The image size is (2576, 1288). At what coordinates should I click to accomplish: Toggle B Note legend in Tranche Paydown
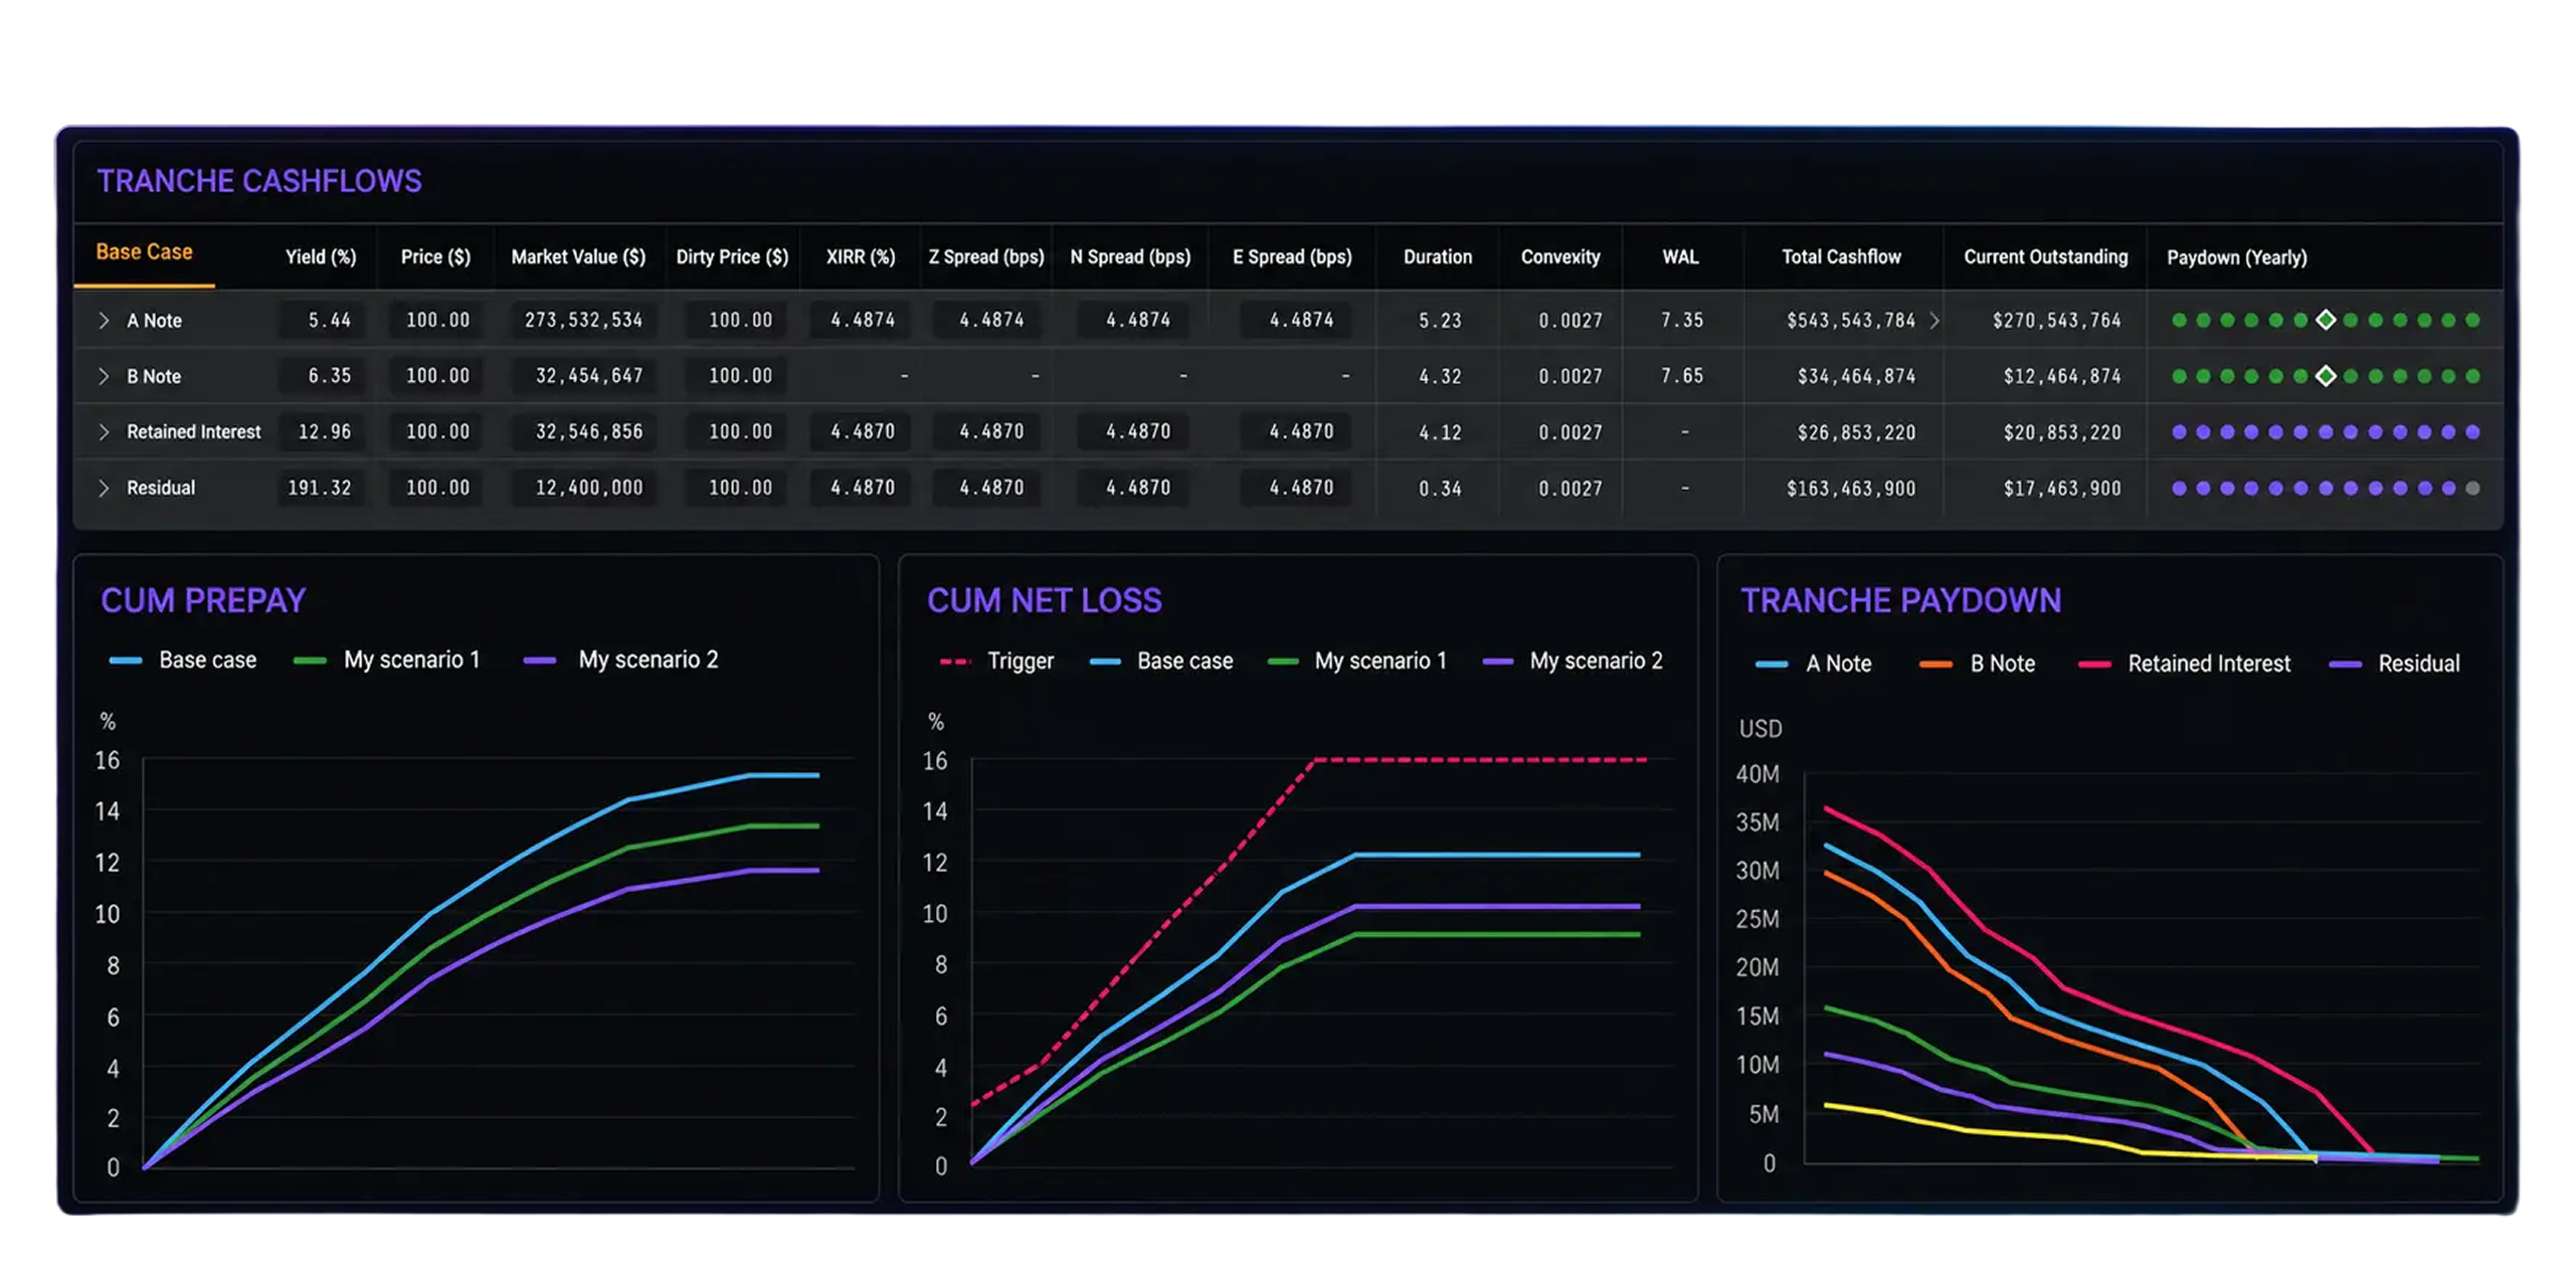[x=1977, y=663]
